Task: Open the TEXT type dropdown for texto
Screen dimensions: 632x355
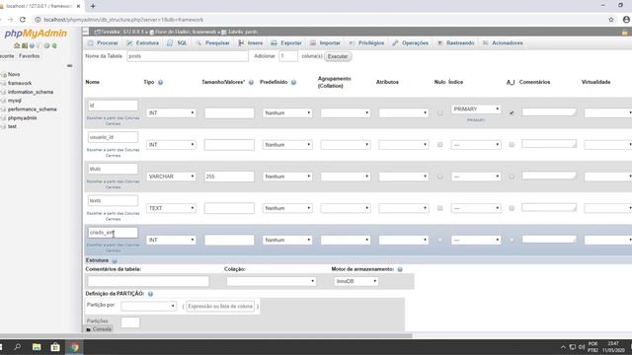Action: tap(171, 208)
